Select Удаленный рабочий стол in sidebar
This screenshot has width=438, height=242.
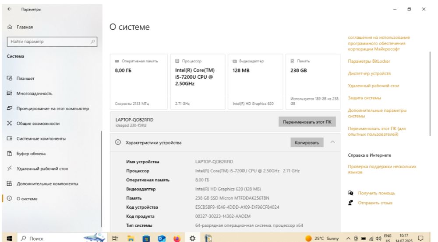click(x=37, y=169)
